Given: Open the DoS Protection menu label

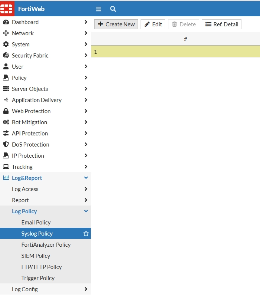Looking at the screenshot, I should pyautogui.click(x=30, y=145).
